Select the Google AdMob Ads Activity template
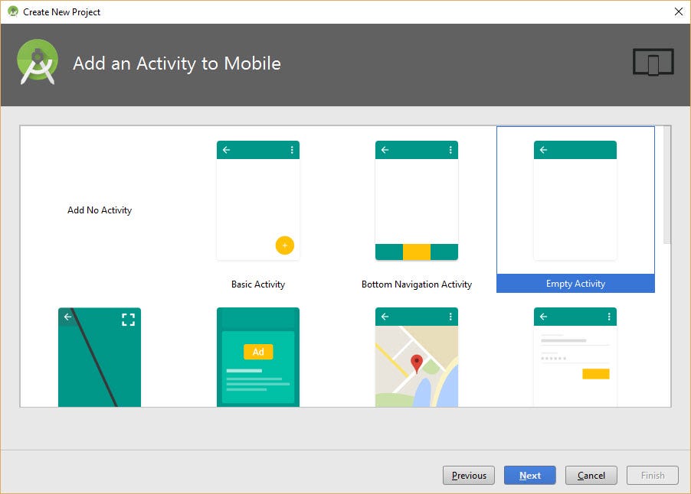Viewport: 691px width, 494px height. pos(258,357)
